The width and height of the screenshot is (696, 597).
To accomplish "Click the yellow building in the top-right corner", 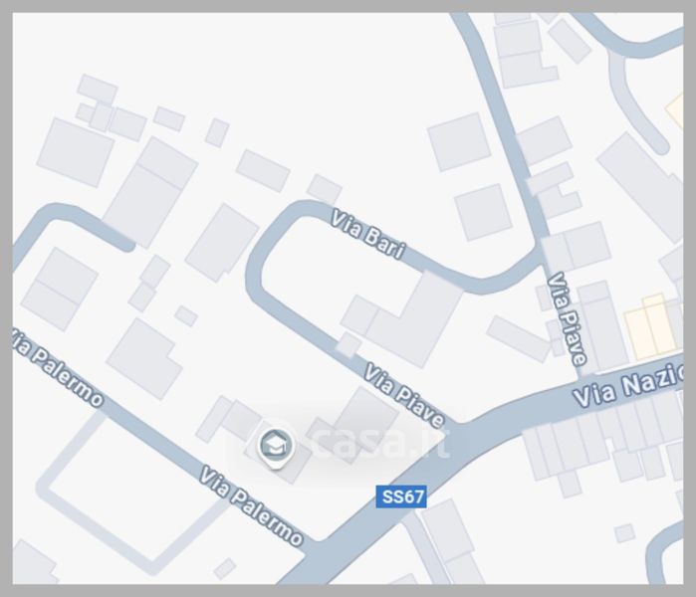I will coord(675,110).
